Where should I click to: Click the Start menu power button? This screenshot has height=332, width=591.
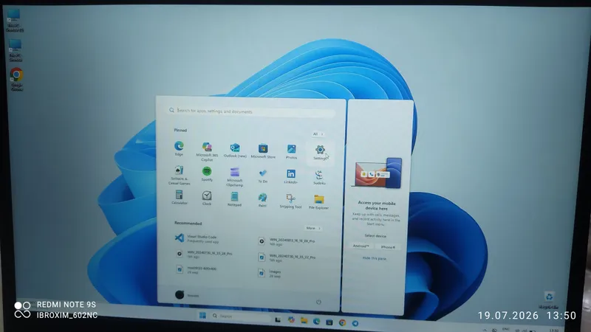coord(318,302)
